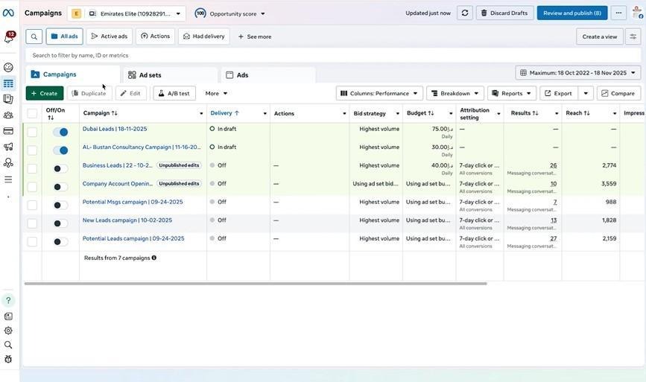Switch to the Ads tab

click(x=267, y=75)
